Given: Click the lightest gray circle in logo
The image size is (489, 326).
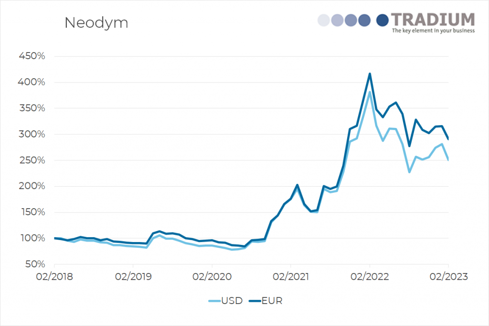Looking at the screenshot, I should (x=324, y=20).
